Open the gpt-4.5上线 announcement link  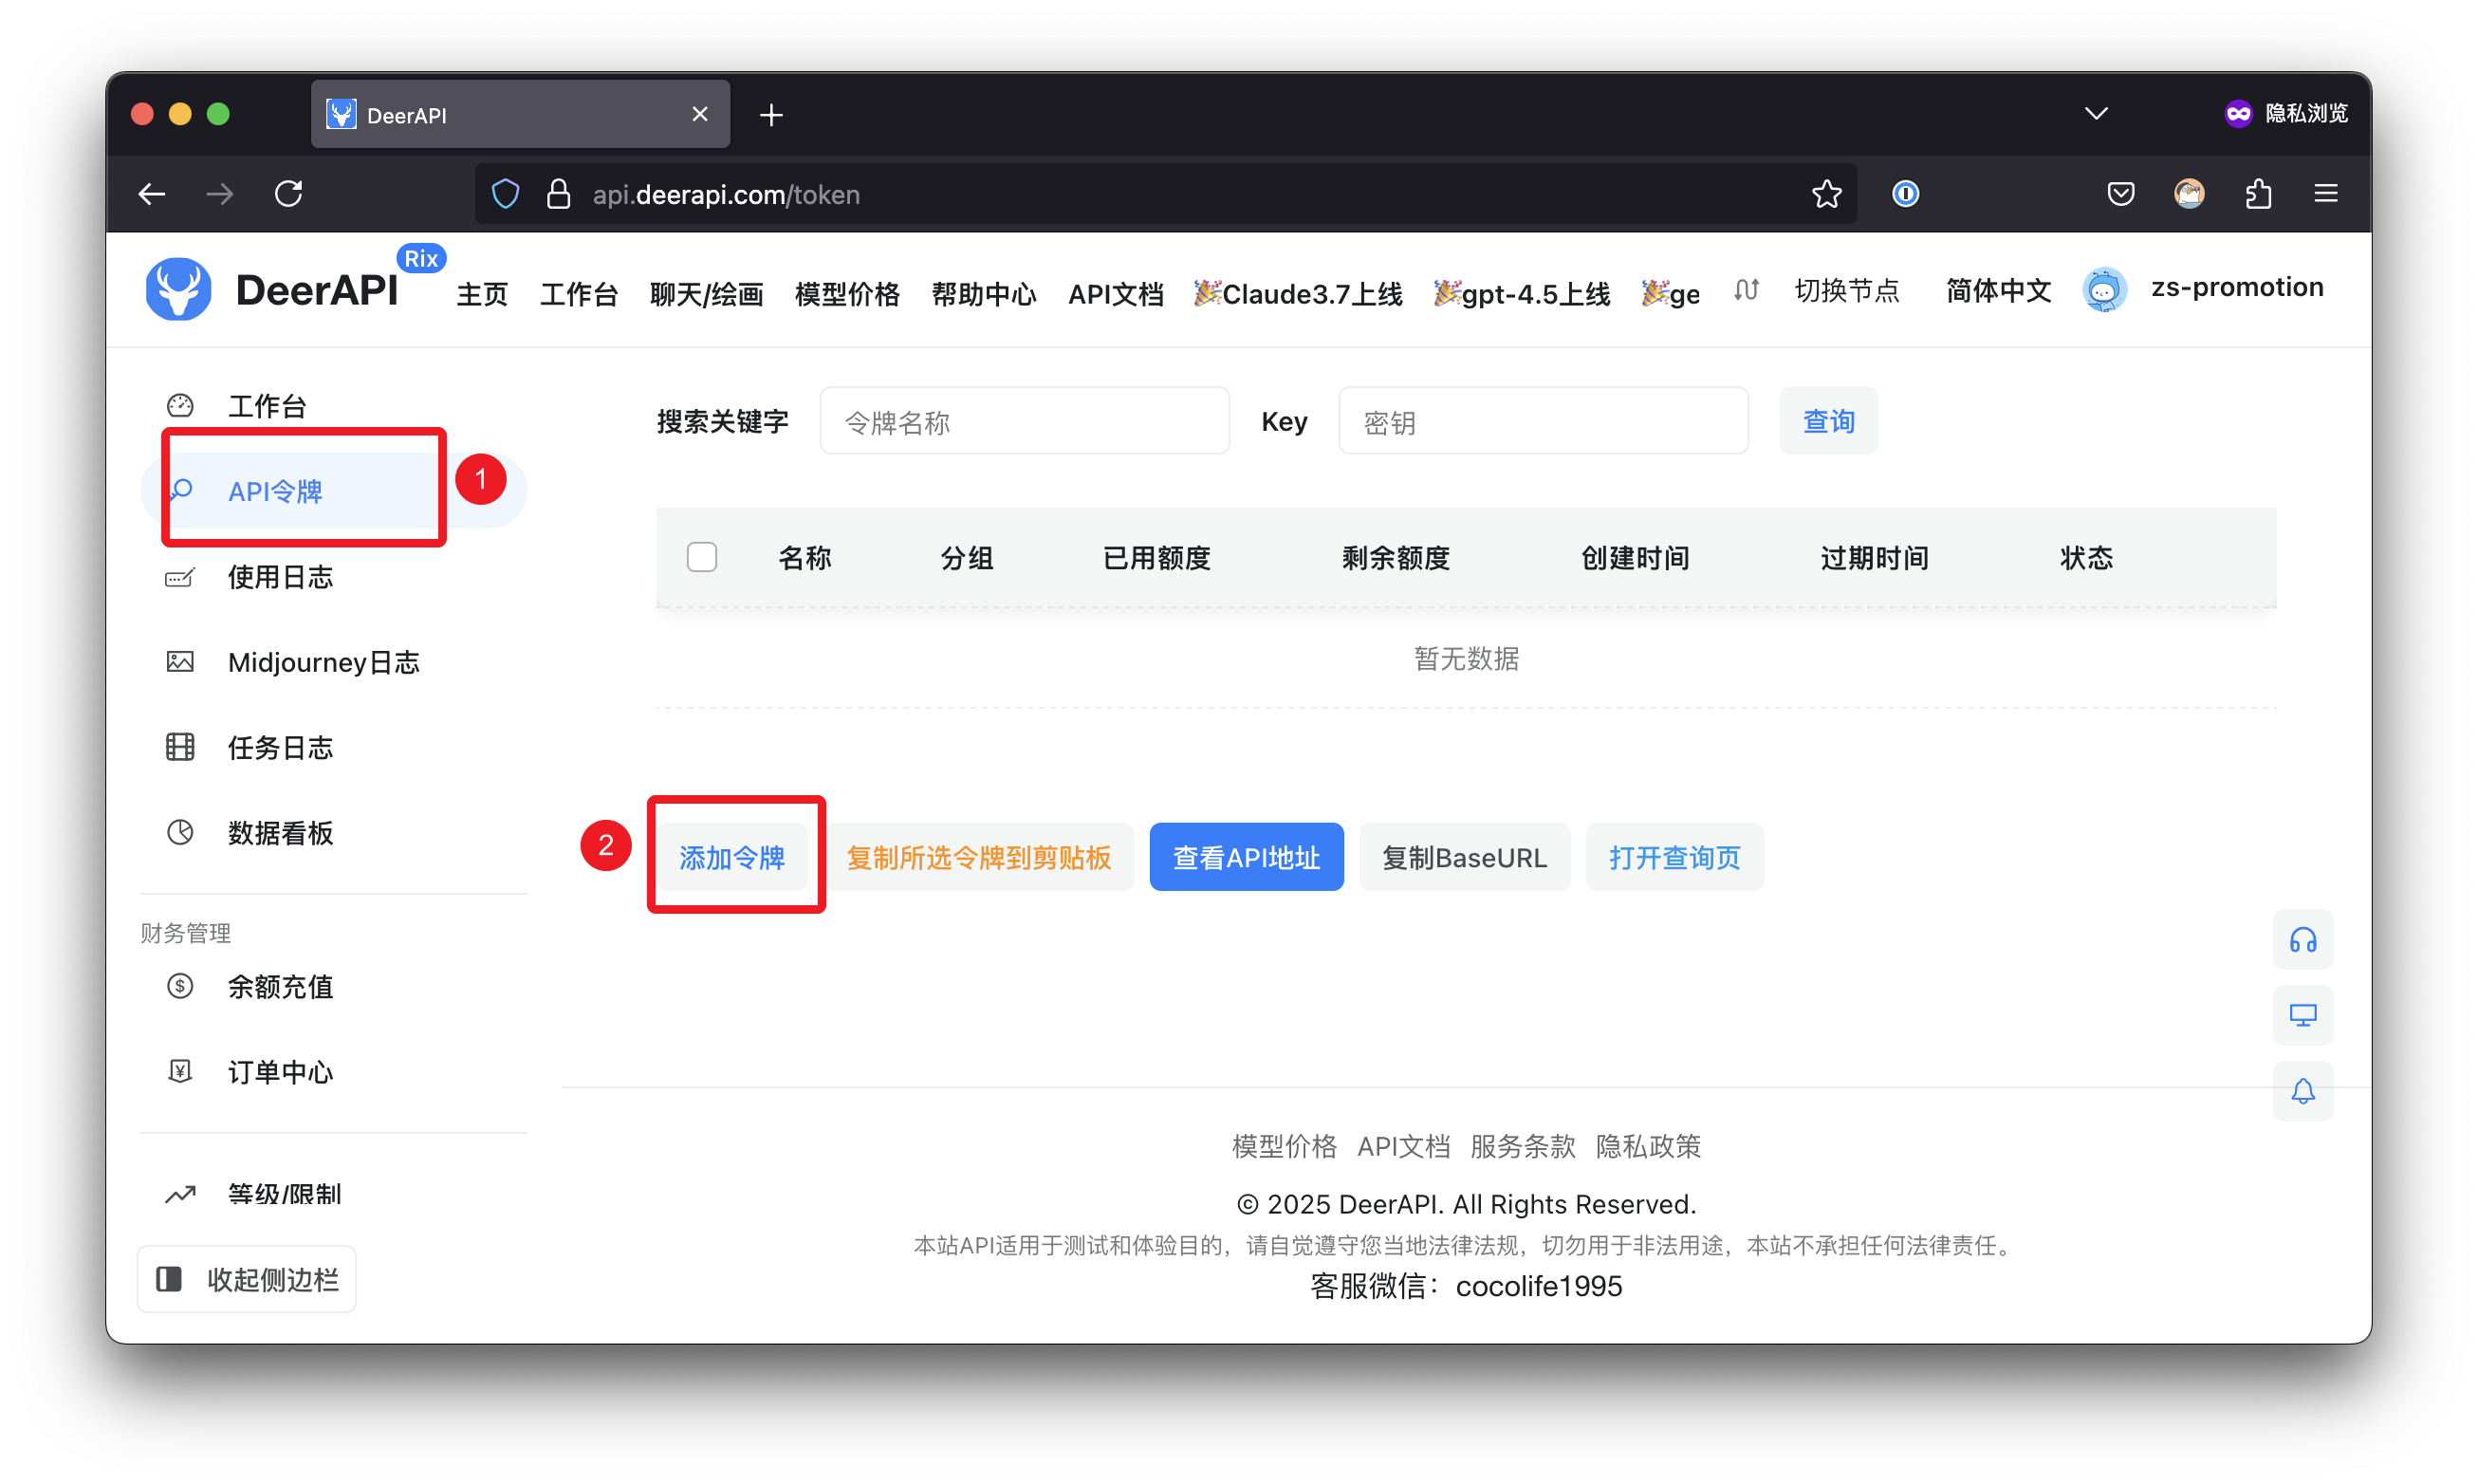coord(1523,294)
